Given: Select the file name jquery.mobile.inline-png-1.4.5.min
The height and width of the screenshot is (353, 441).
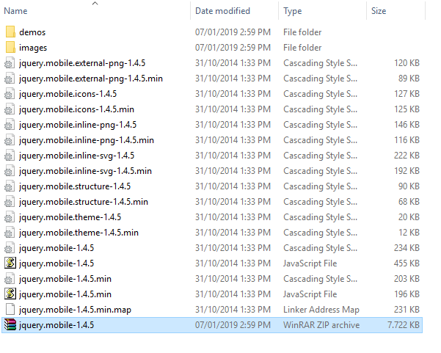Looking at the screenshot, I should point(87,140).
